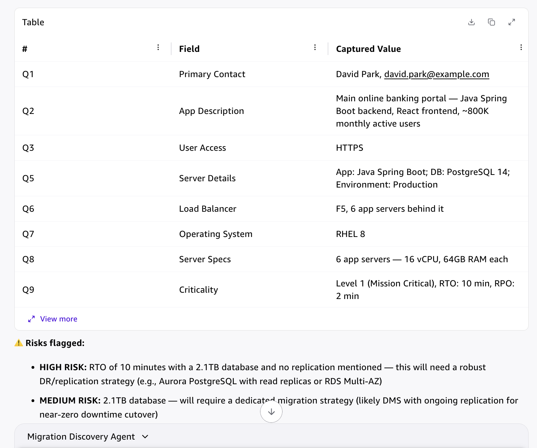Open the # column options menu
Image resolution: width=537 pixels, height=448 pixels.
pyautogui.click(x=158, y=47)
